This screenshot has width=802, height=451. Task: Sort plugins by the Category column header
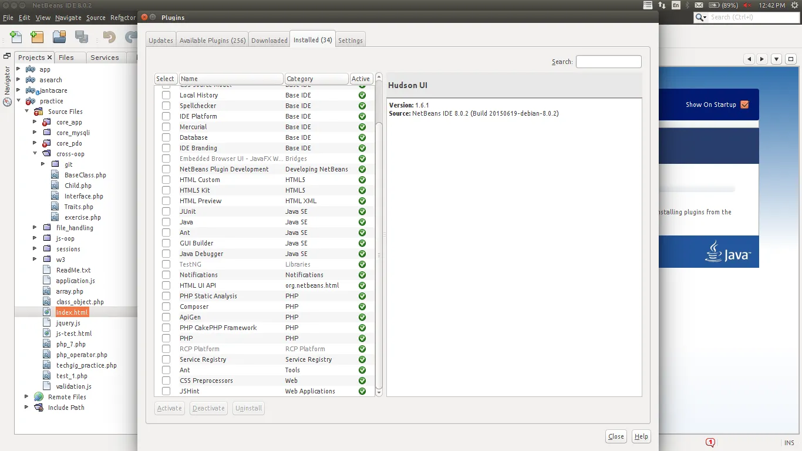pyautogui.click(x=316, y=79)
